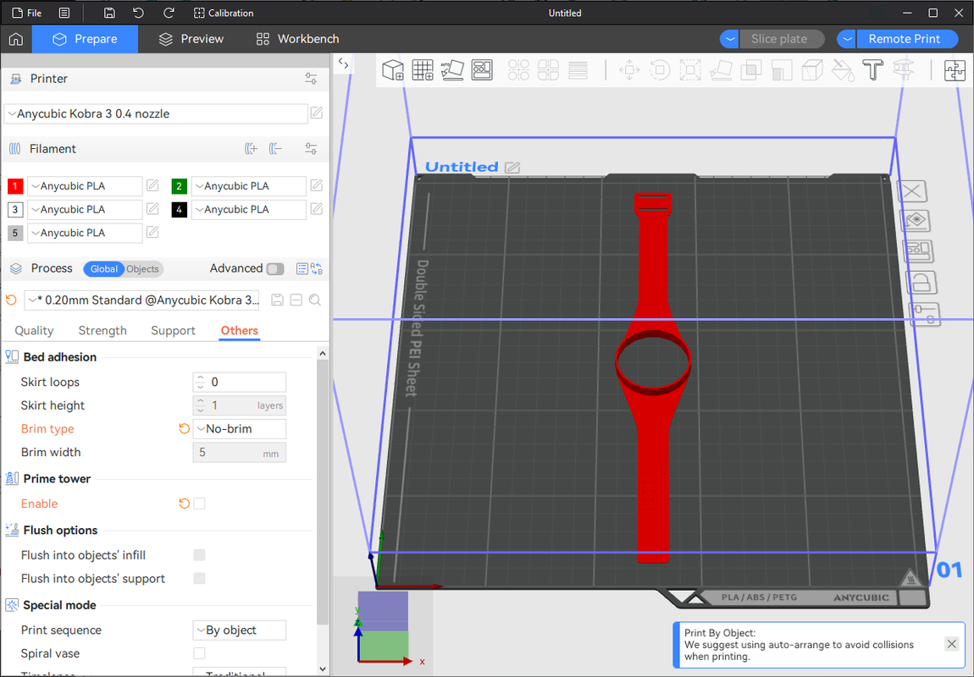Image resolution: width=974 pixels, height=677 pixels.
Task: Save the process preset disk icon
Action: click(278, 300)
